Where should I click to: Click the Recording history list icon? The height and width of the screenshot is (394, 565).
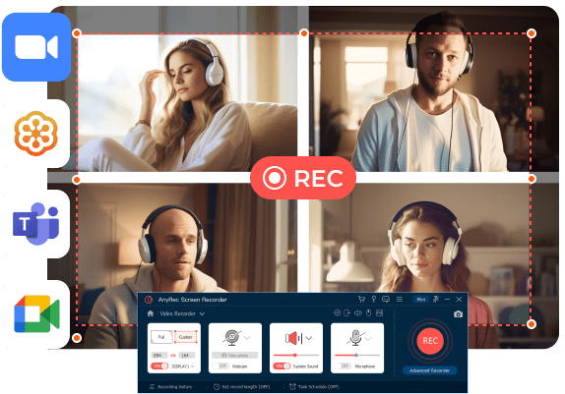tap(152, 387)
